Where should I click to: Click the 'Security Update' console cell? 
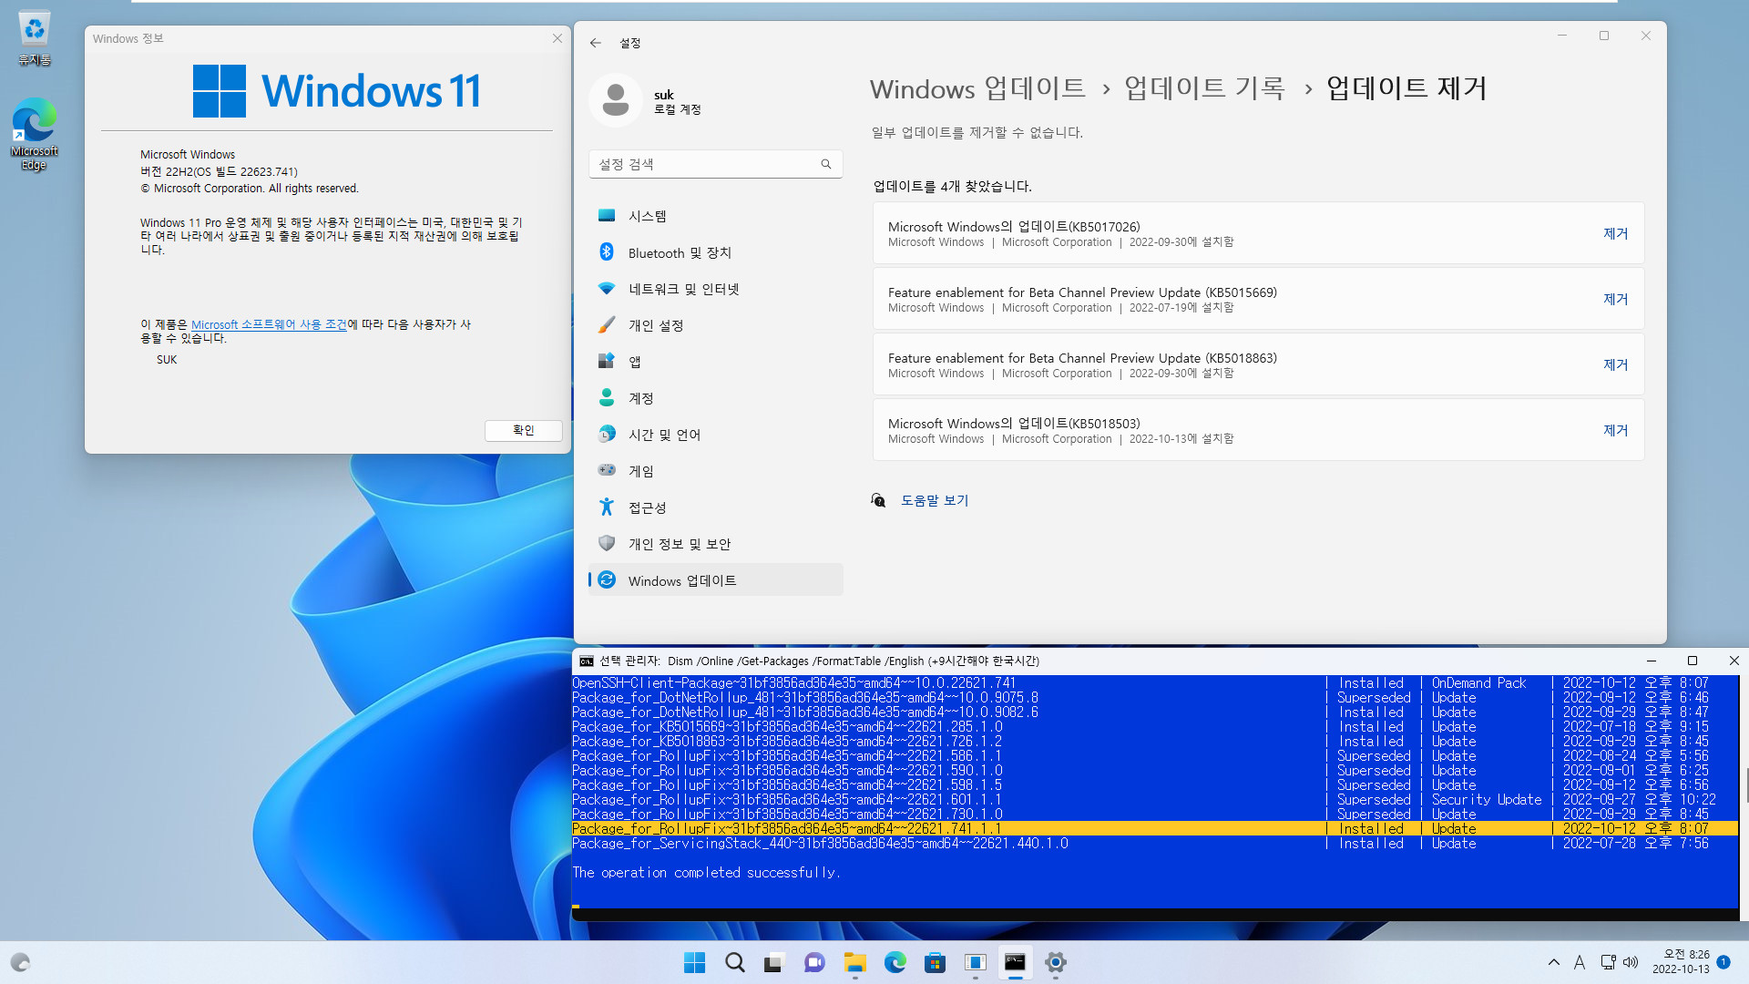click(x=1487, y=799)
